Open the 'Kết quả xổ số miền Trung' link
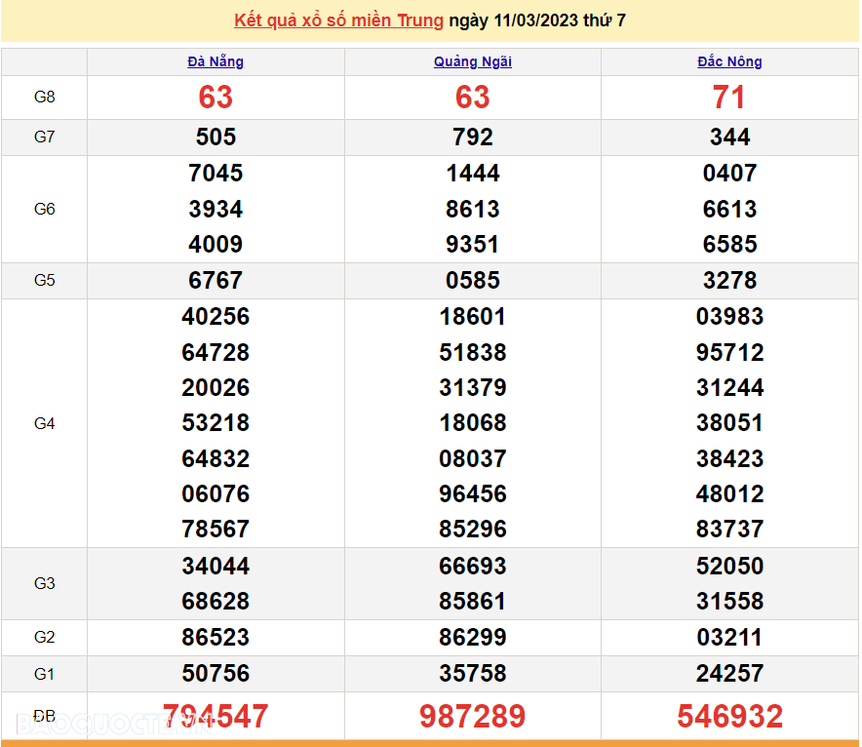Image resolution: width=862 pixels, height=747 pixels. click(x=338, y=20)
